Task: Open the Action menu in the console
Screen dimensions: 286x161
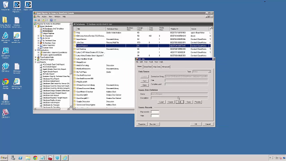Action: click(44, 17)
